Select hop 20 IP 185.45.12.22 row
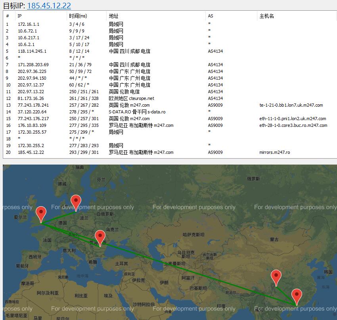Image resolution: width=337 pixels, height=320 pixels. [x=170, y=152]
